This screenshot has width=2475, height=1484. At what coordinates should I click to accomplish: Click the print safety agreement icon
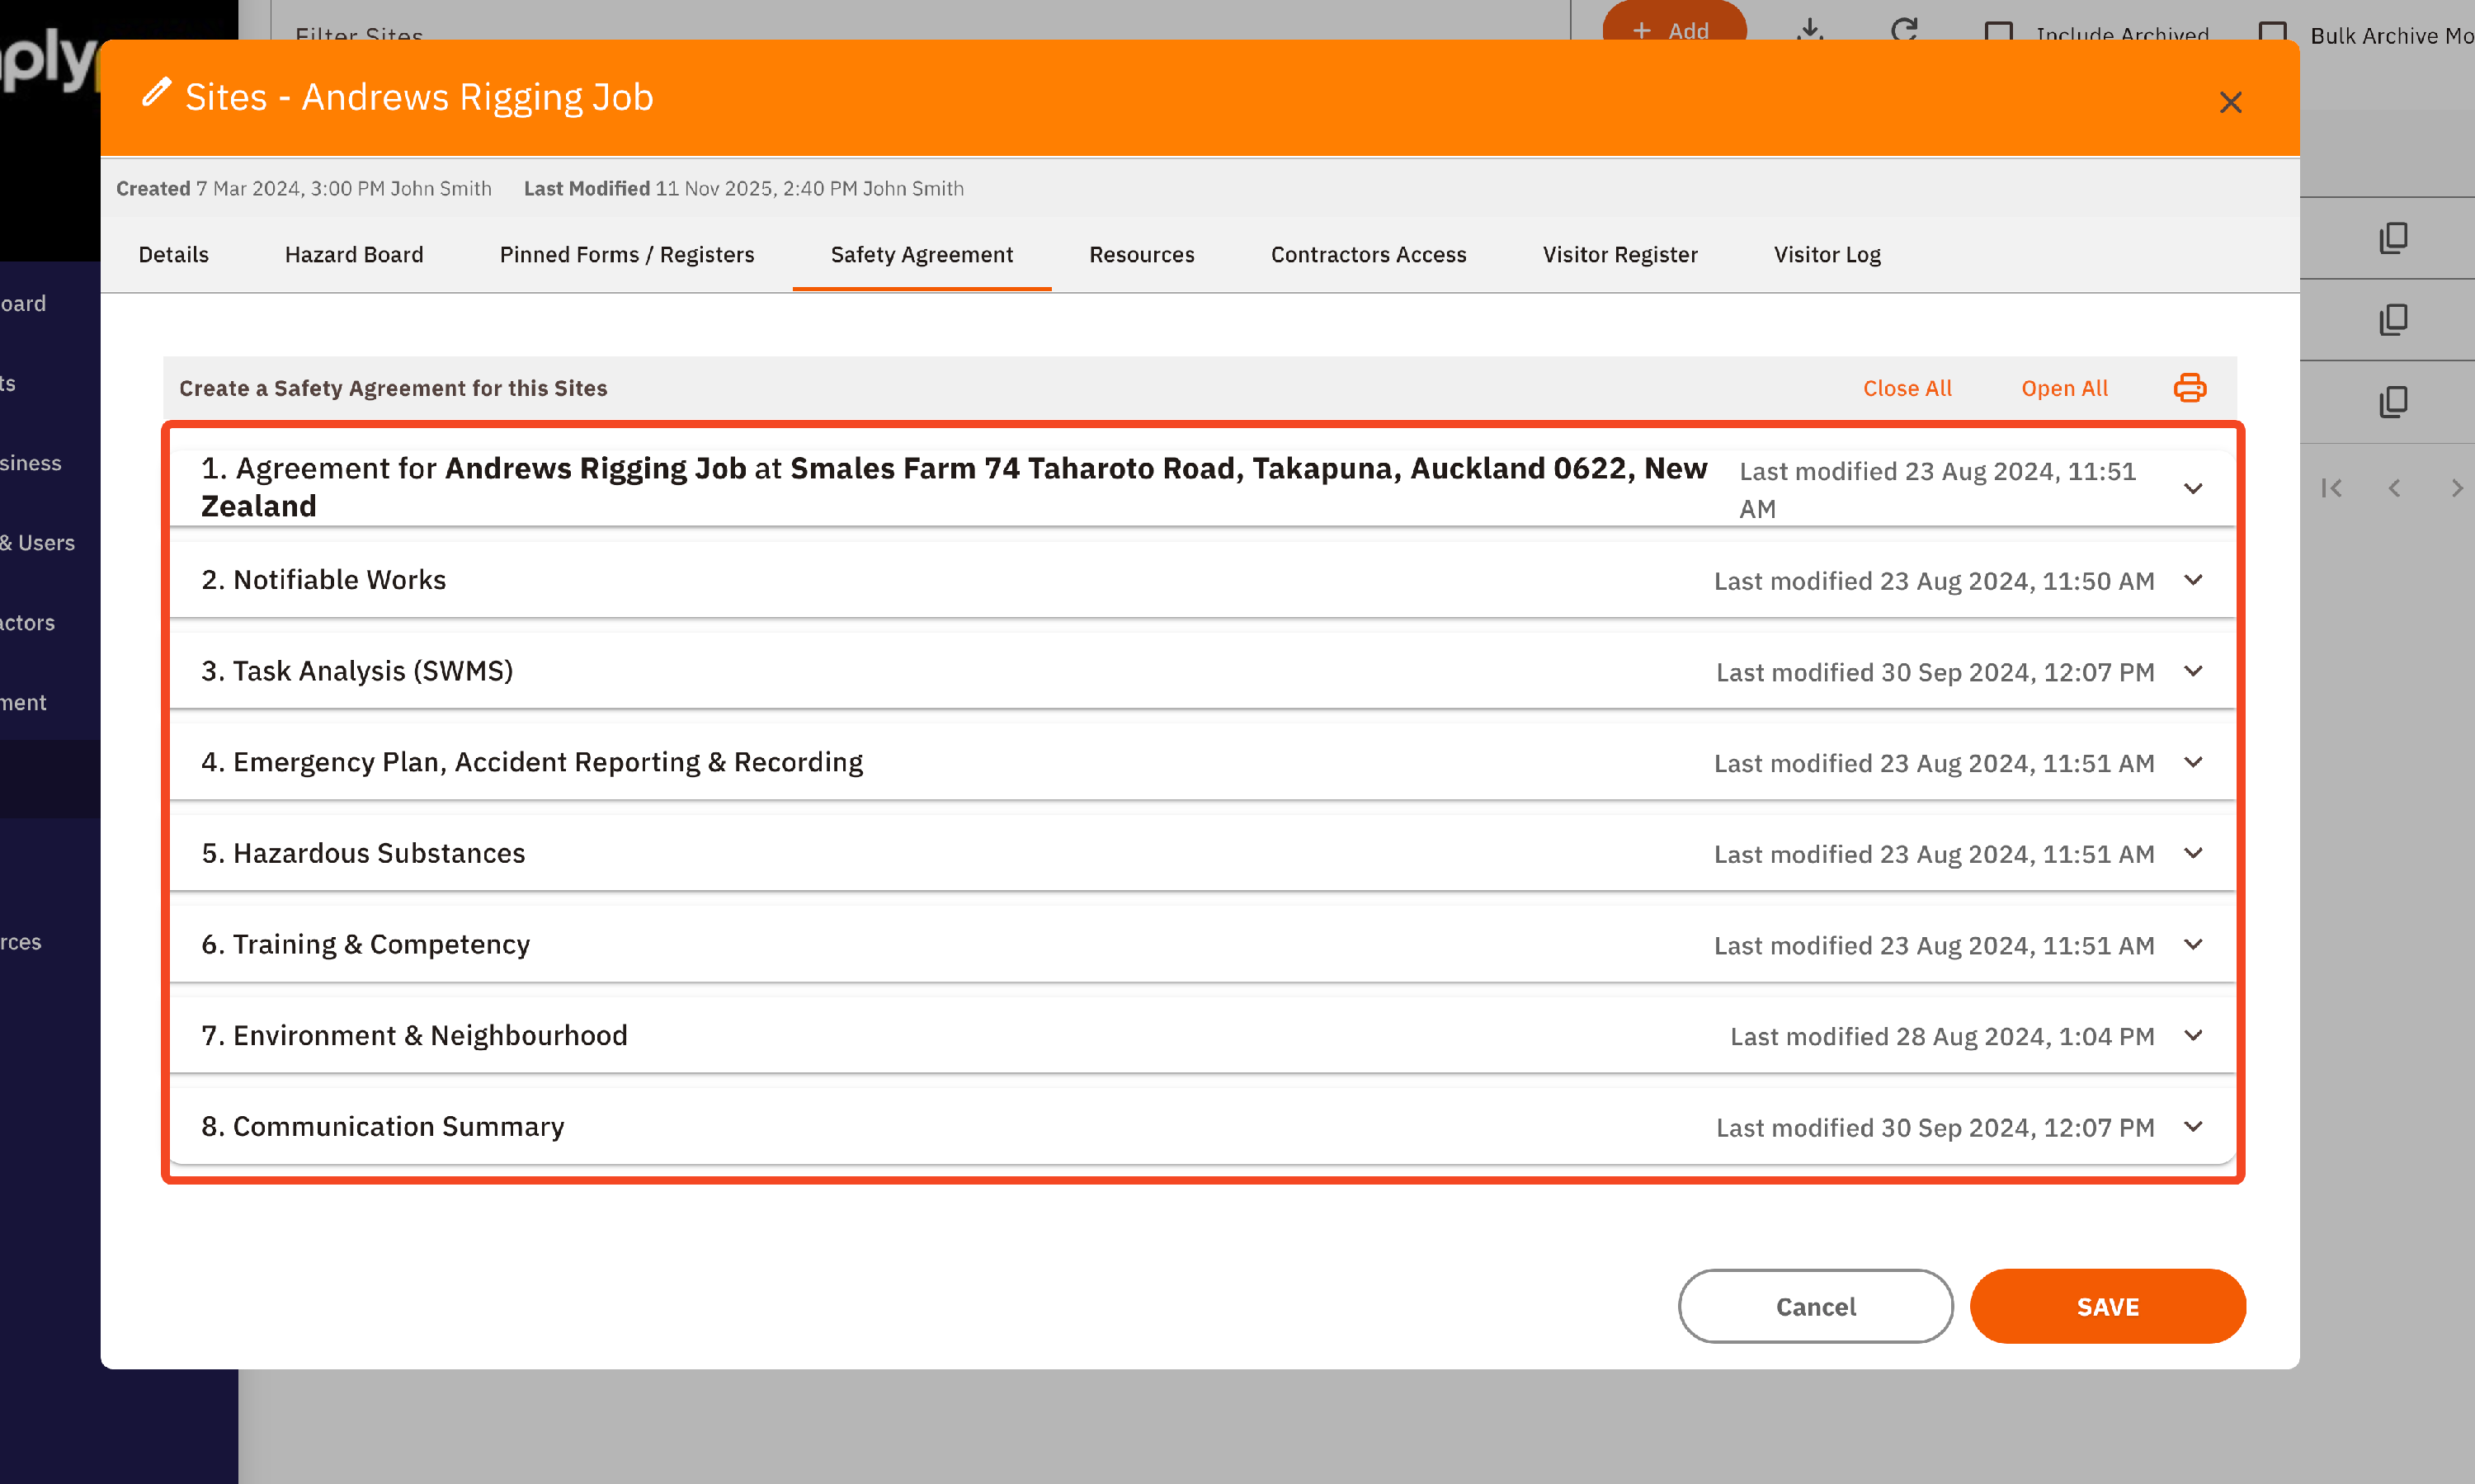pos(2189,387)
